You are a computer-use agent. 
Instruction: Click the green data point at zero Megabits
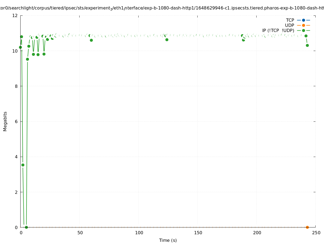point(26,227)
